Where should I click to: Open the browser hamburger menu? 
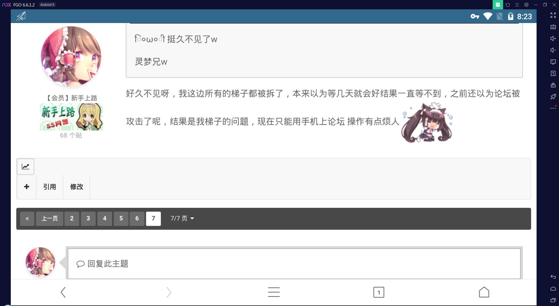coord(274,292)
